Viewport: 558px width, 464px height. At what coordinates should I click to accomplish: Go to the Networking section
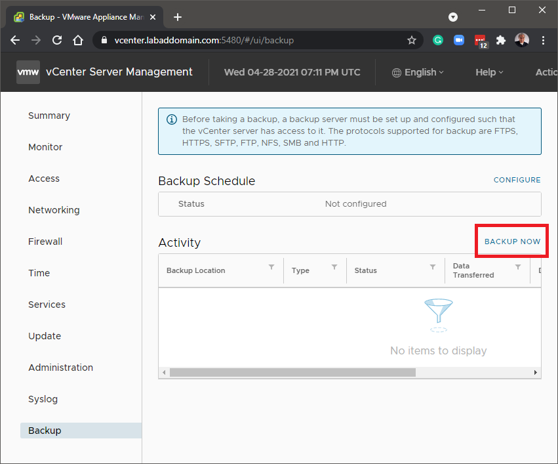coord(54,210)
